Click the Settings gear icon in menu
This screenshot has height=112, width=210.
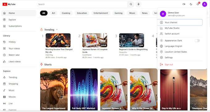tap(162, 57)
